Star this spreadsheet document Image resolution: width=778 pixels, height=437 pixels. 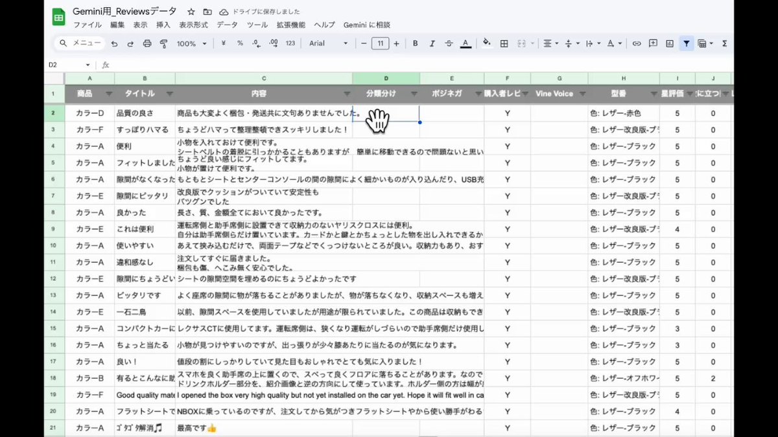[x=191, y=12]
